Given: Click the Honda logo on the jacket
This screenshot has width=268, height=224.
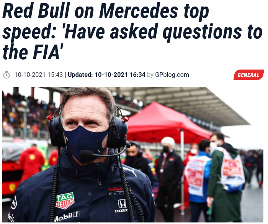Looking at the screenshot, I should (122, 206).
